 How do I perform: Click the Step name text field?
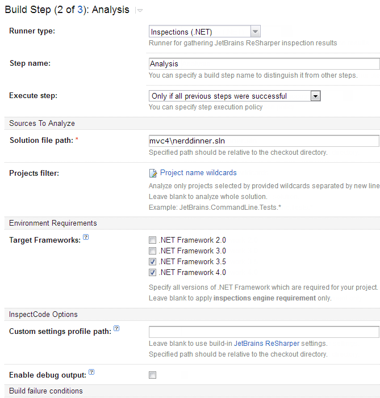(x=264, y=63)
